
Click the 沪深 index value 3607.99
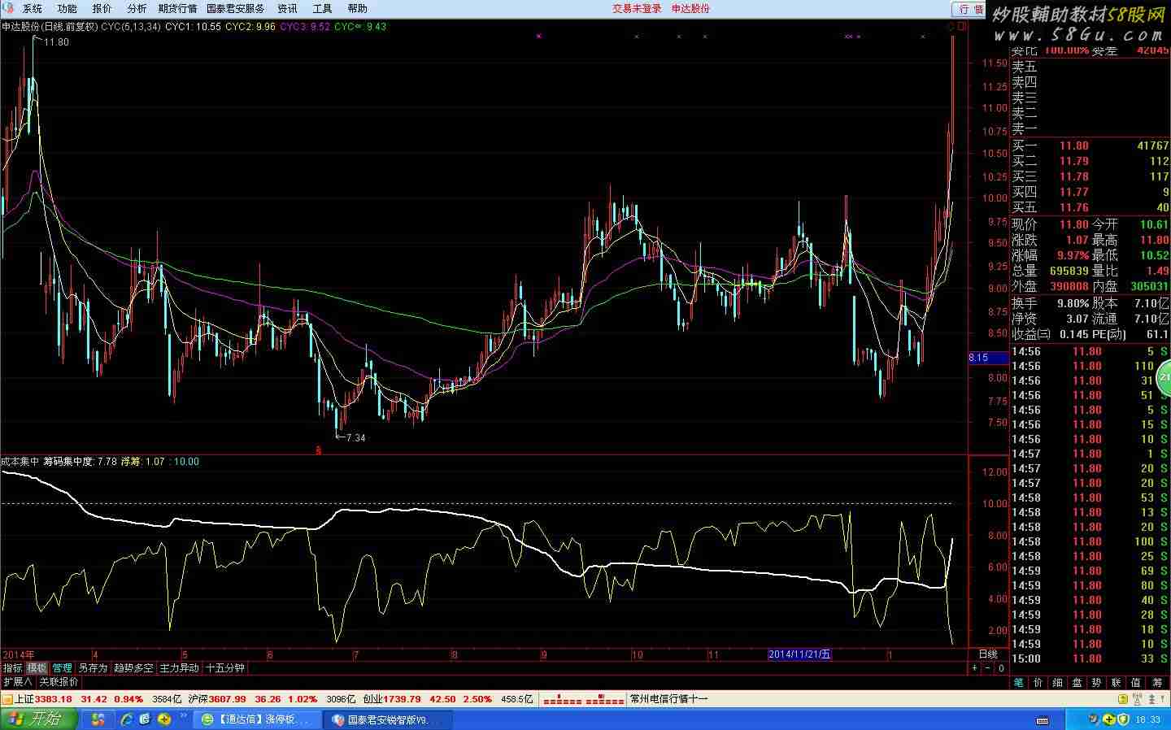pos(228,698)
